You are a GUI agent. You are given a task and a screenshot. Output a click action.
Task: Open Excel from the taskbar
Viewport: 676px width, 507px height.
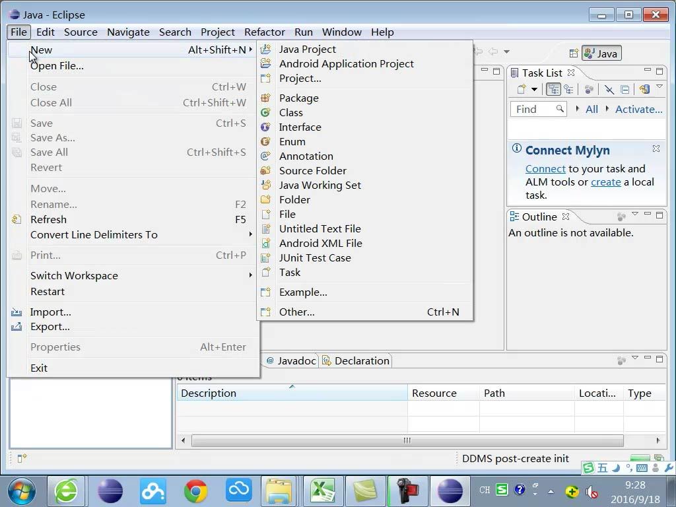point(323,490)
